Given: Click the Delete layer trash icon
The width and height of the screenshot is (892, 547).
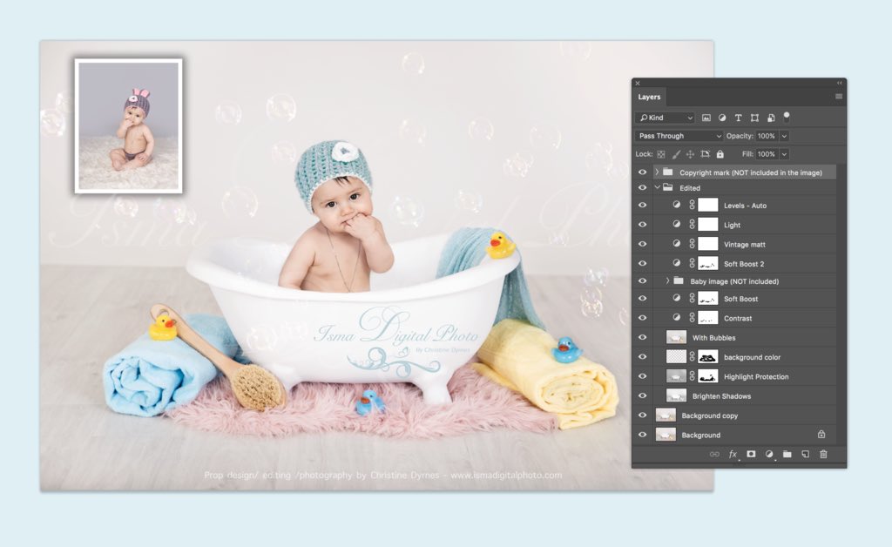Looking at the screenshot, I should [x=823, y=454].
